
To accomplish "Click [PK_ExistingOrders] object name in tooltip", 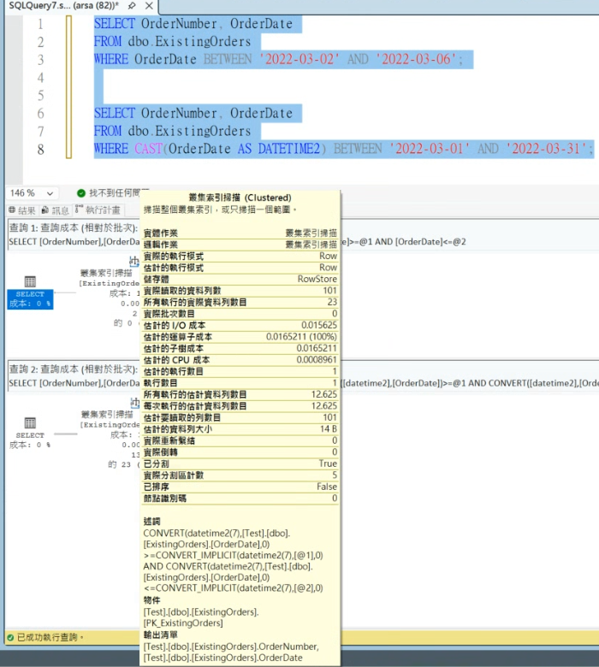I will tap(183, 623).
